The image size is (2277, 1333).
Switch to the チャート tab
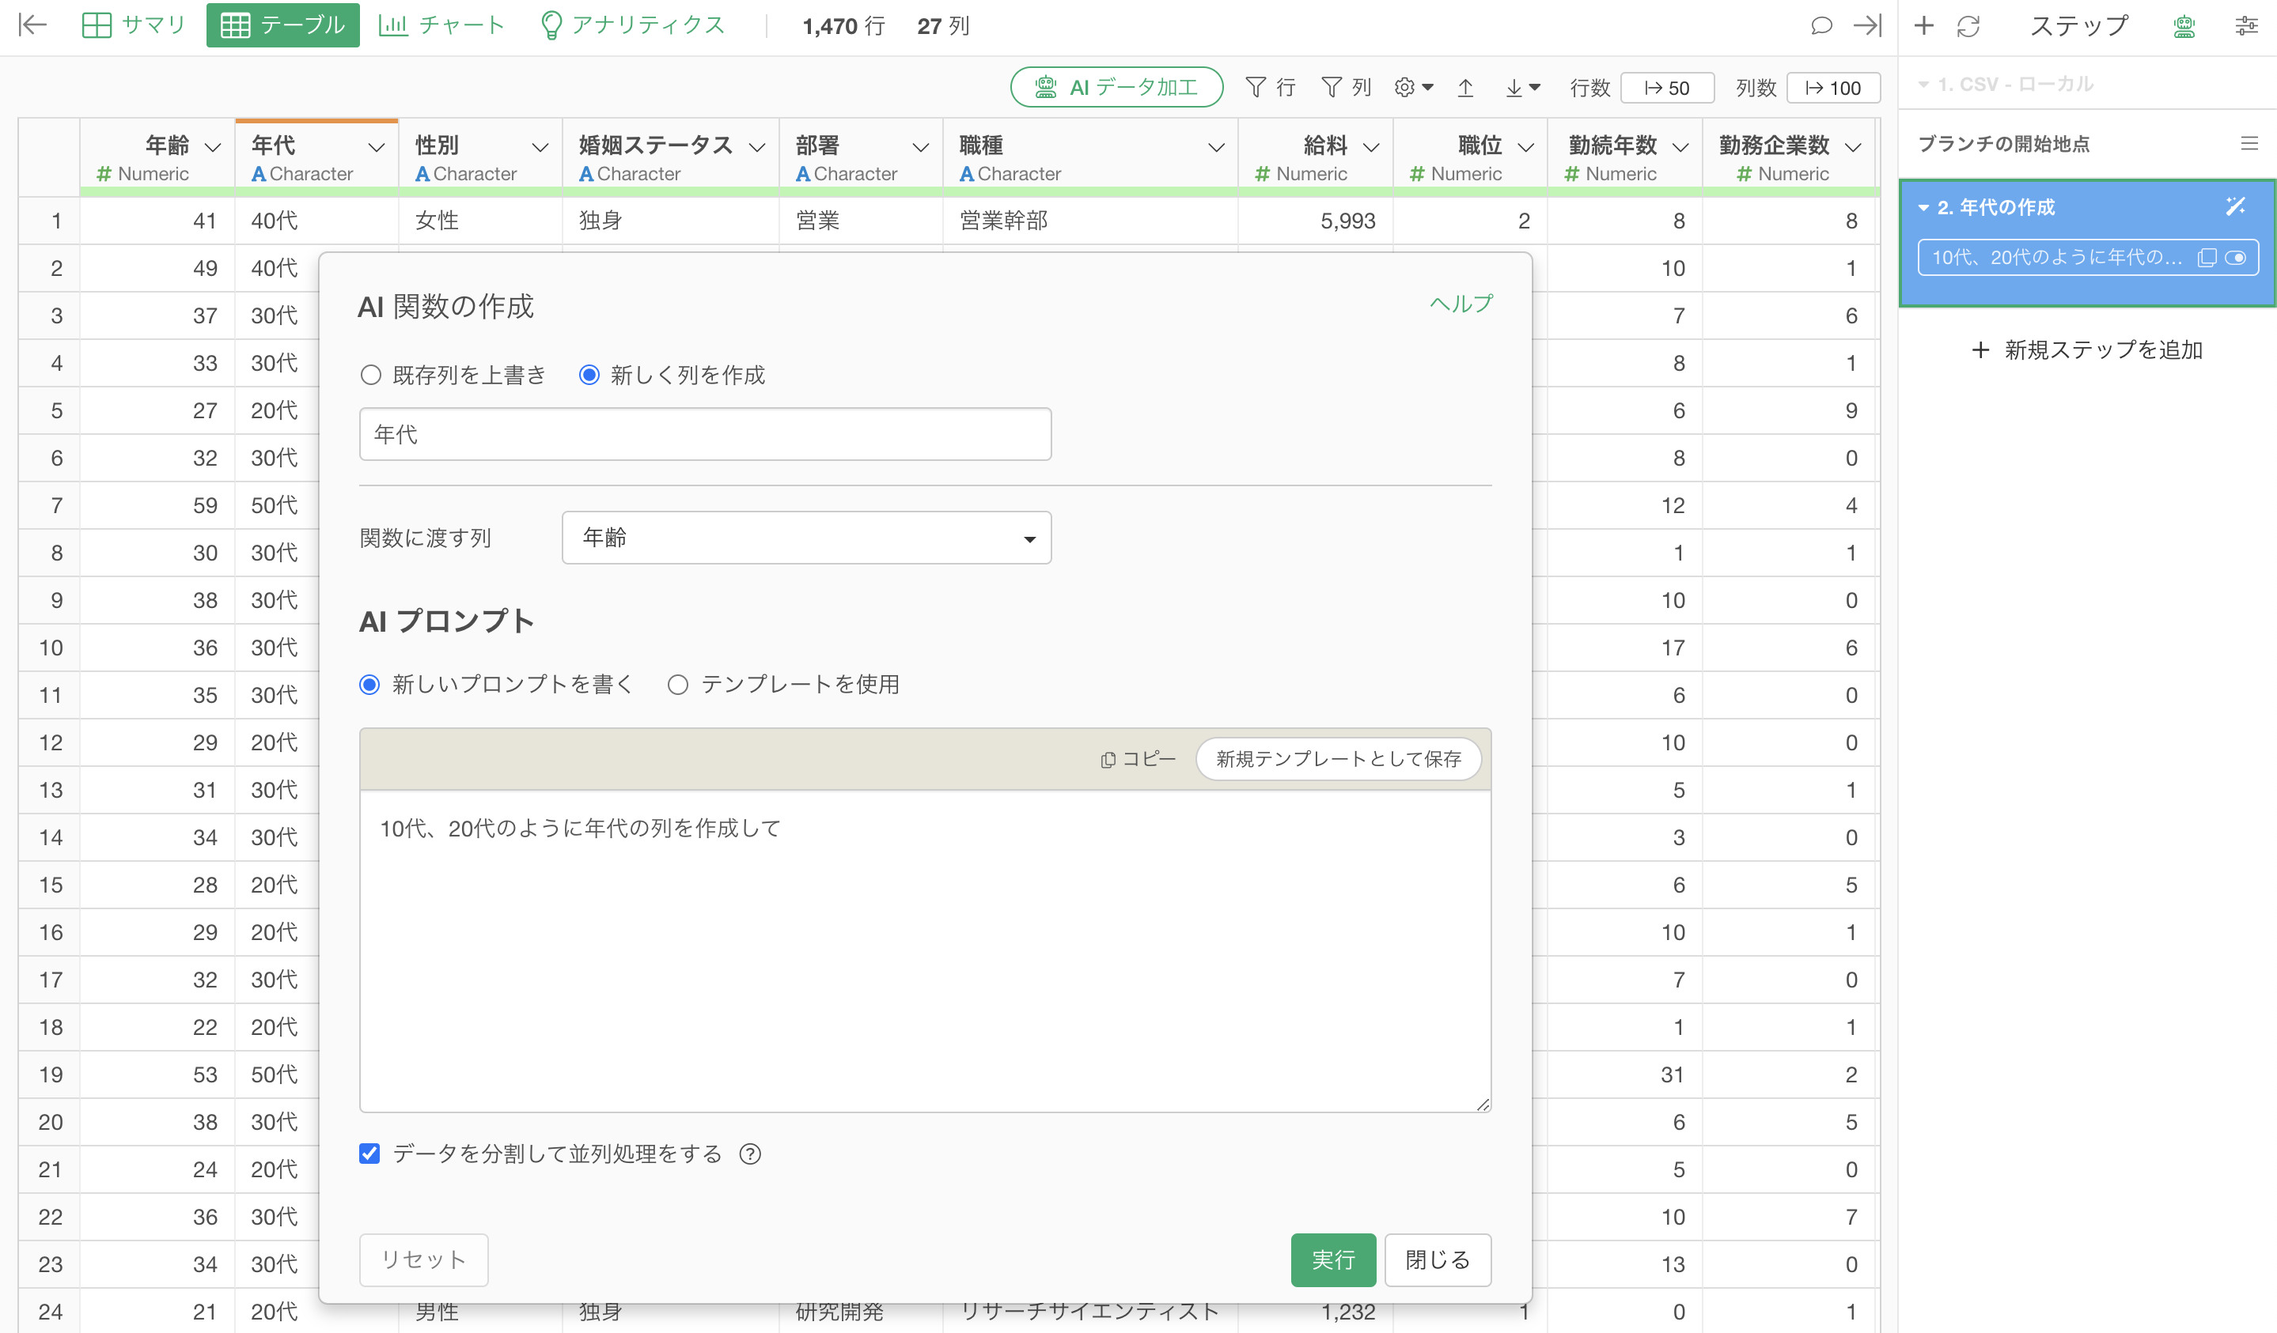tap(441, 25)
